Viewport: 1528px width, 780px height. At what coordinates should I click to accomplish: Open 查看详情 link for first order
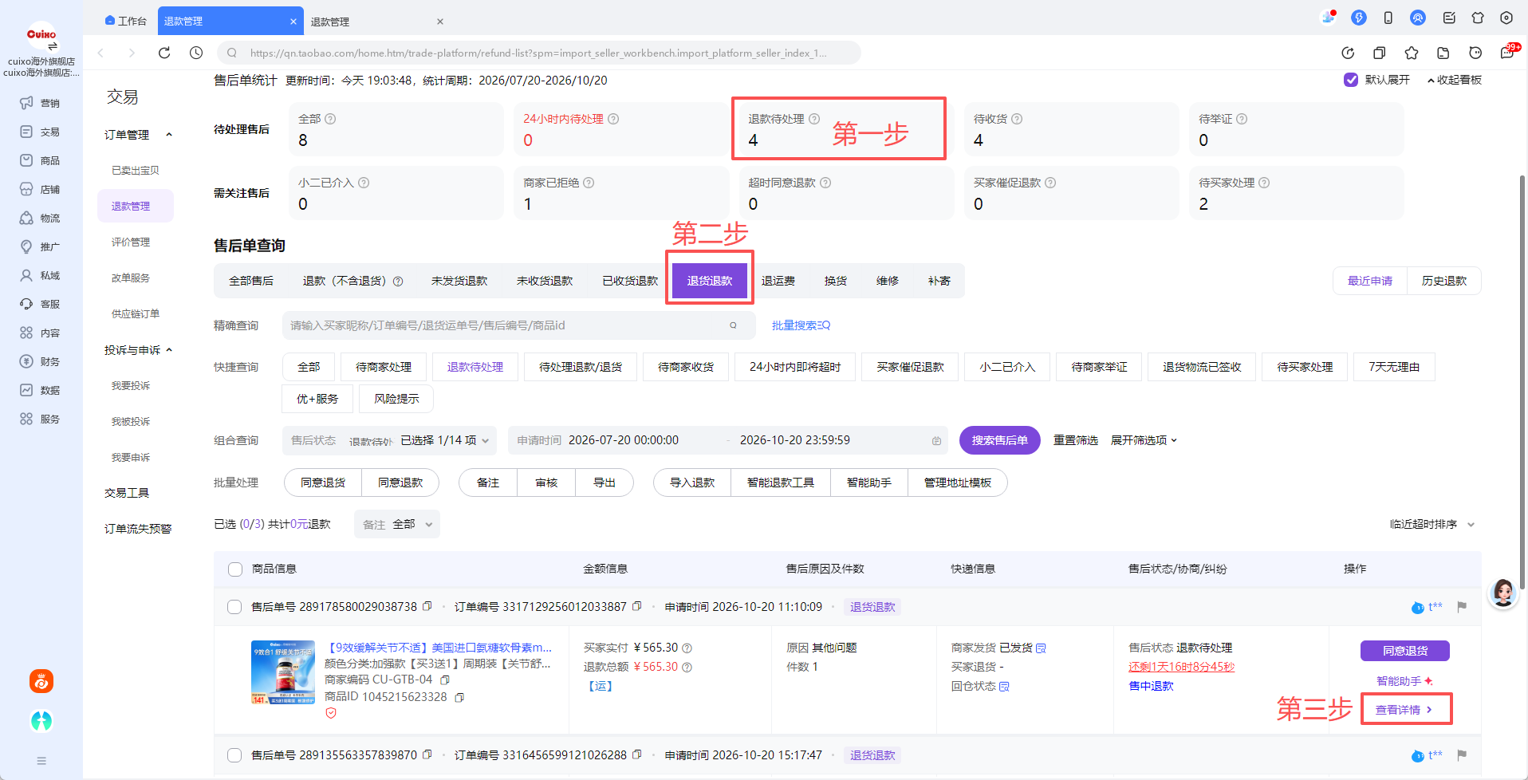[x=1404, y=710]
